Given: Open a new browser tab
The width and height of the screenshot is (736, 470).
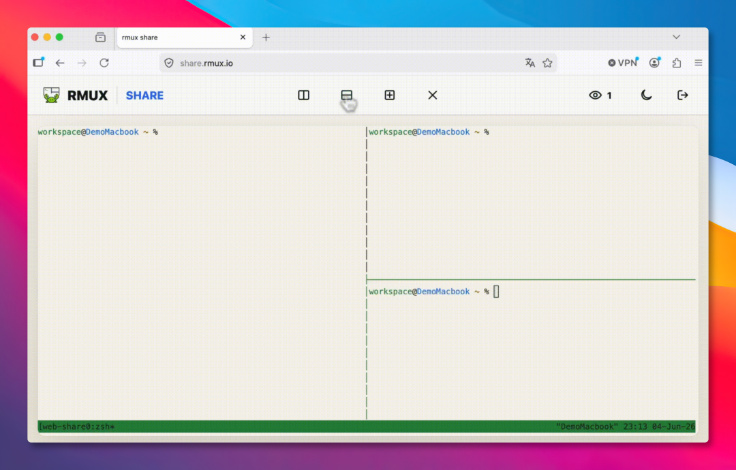Looking at the screenshot, I should point(266,37).
